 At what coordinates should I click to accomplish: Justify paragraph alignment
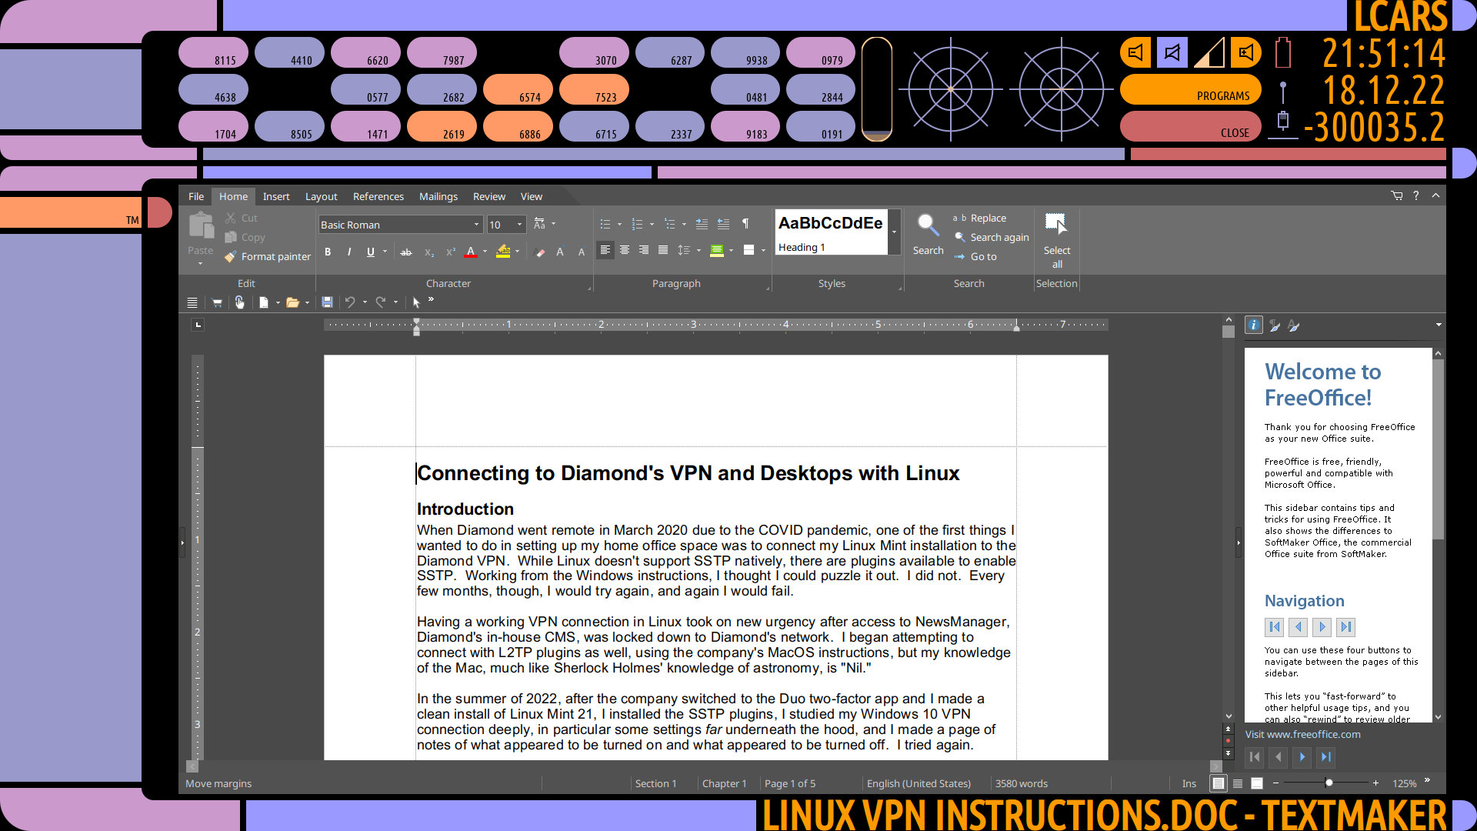pos(663,250)
